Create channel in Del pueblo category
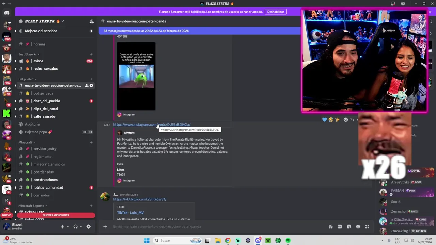The image size is (436, 245). 91,79
